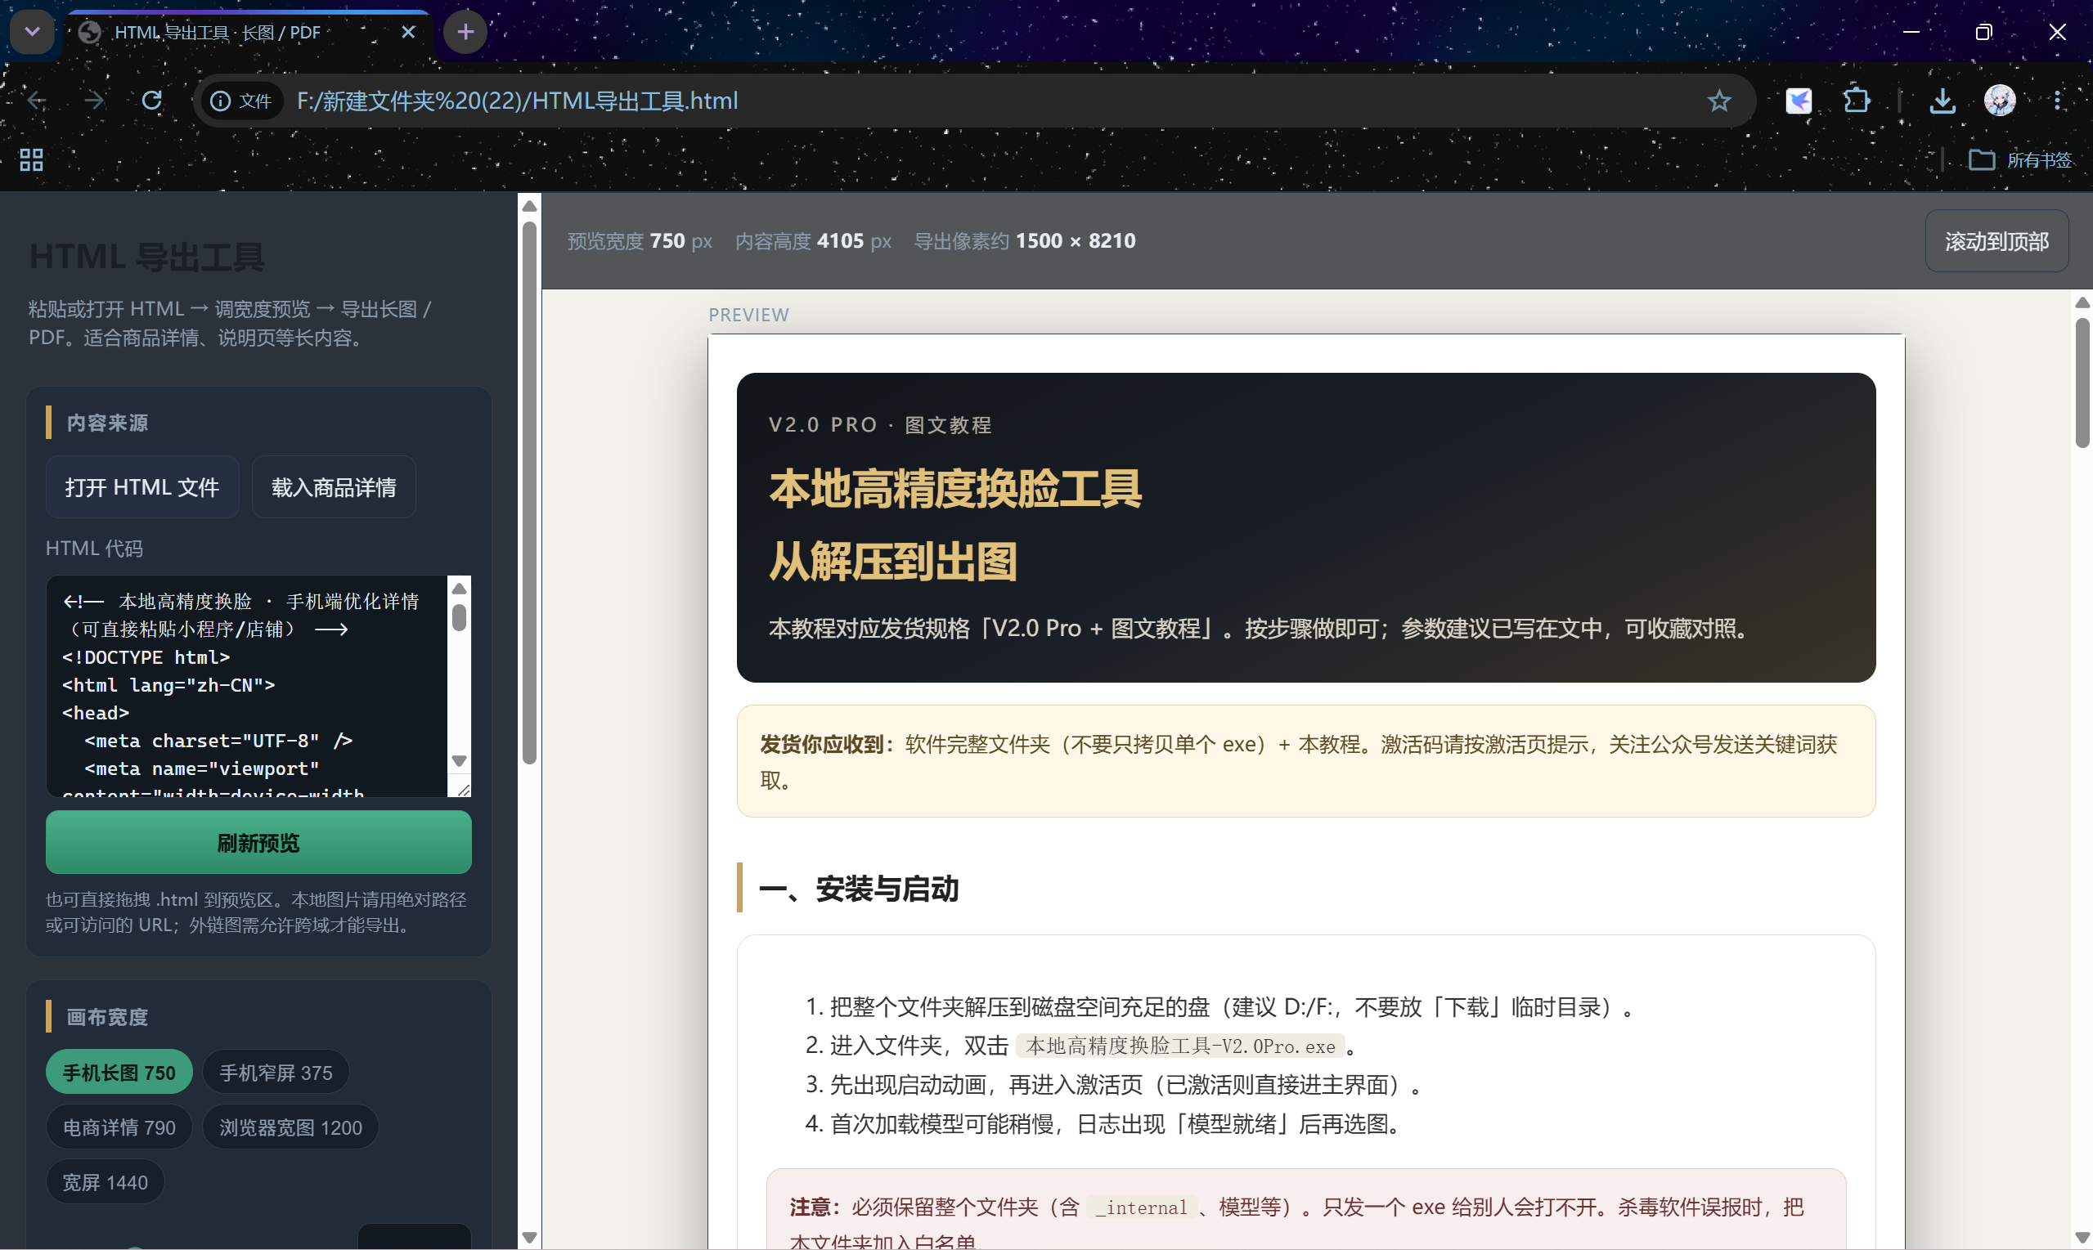Restore down the browser window
The image size is (2093, 1250).
1983,32
